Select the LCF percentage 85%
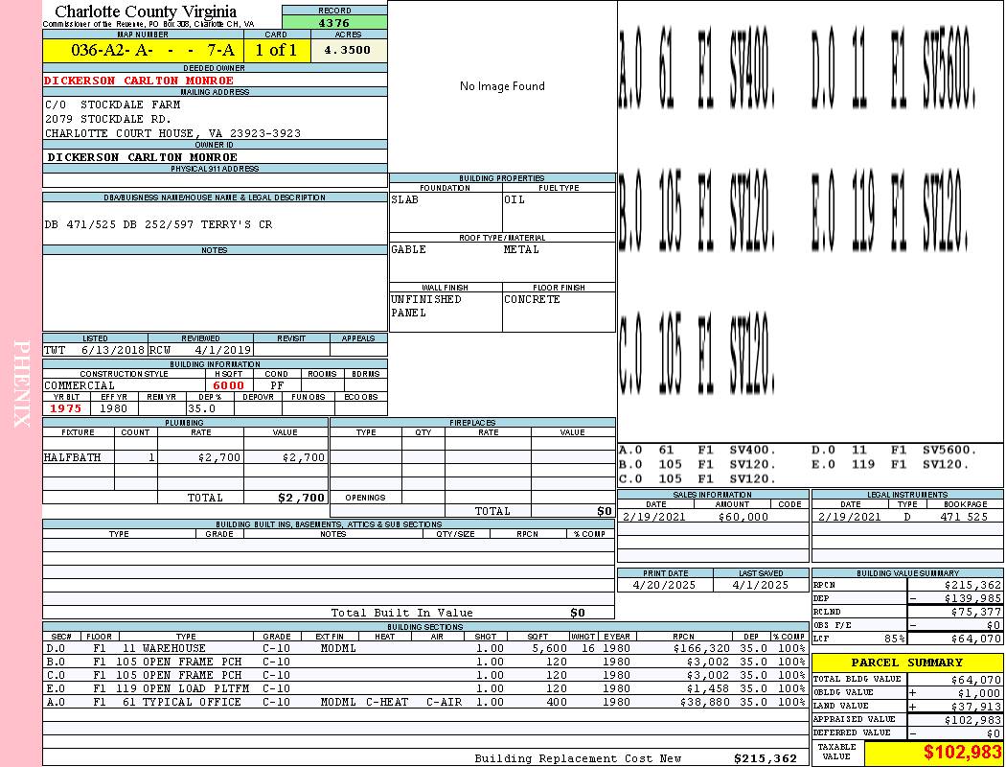The width and height of the screenshot is (1006, 767). [894, 639]
